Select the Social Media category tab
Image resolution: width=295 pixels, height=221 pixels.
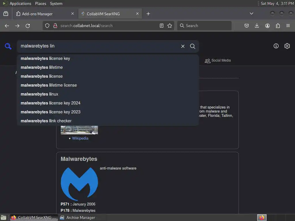pyautogui.click(x=218, y=60)
